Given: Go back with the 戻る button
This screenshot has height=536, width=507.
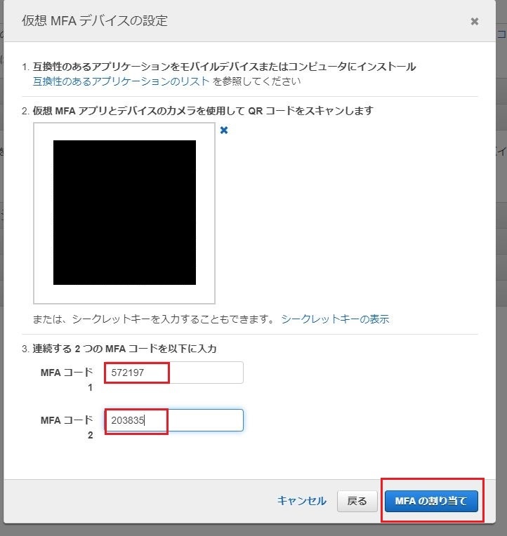Looking at the screenshot, I should [357, 501].
